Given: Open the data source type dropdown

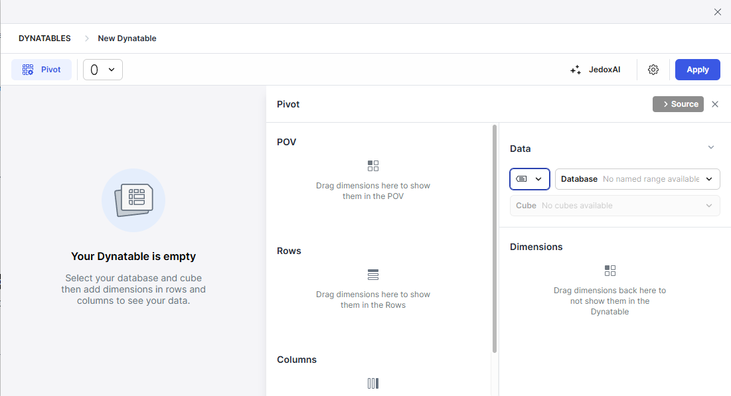Looking at the screenshot, I should tap(529, 179).
